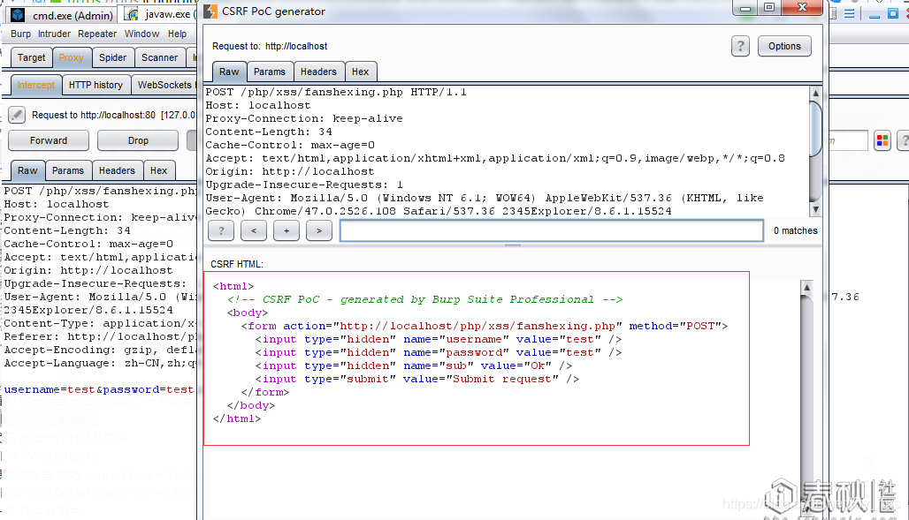Image resolution: width=909 pixels, height=520 pixels.
Task: Open the HTTP history sub-tab
Action: coord(95,85)
